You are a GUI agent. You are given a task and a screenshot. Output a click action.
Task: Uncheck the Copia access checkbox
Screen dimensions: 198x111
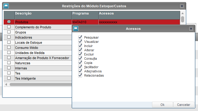tap(80, 63)
